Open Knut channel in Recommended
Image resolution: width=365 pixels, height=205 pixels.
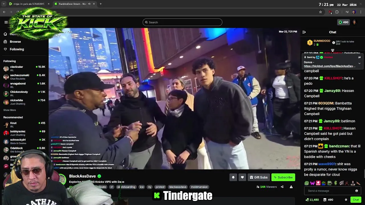pyautogui.click(x=24, y=125)
